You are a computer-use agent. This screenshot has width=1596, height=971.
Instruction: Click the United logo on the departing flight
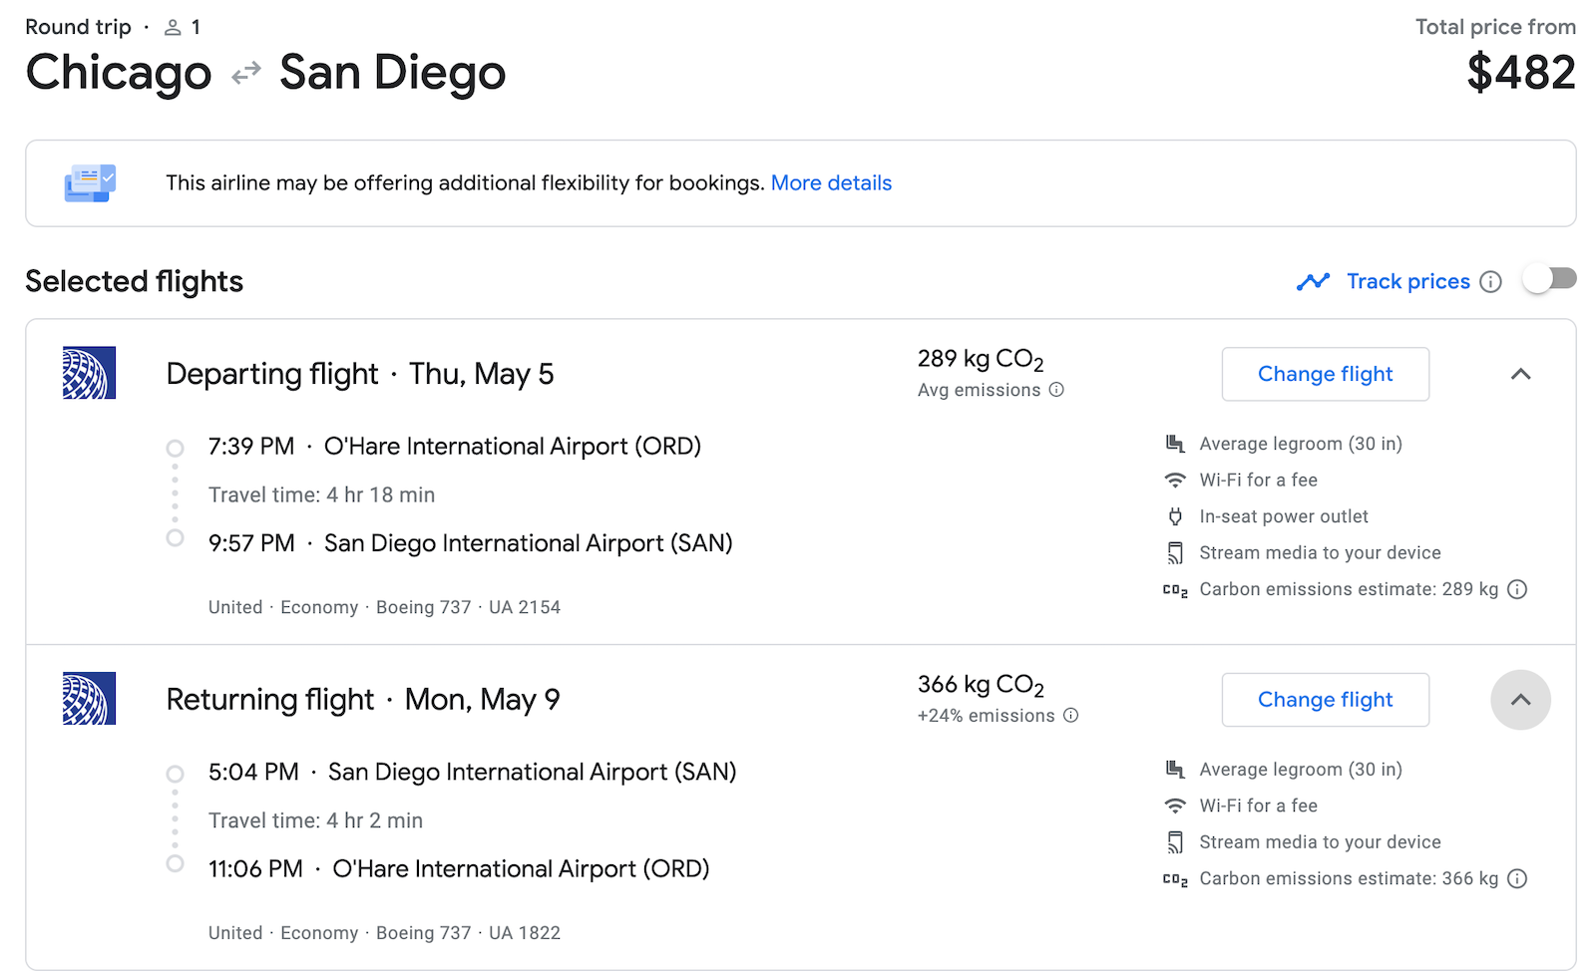click(x=90, y=373)
